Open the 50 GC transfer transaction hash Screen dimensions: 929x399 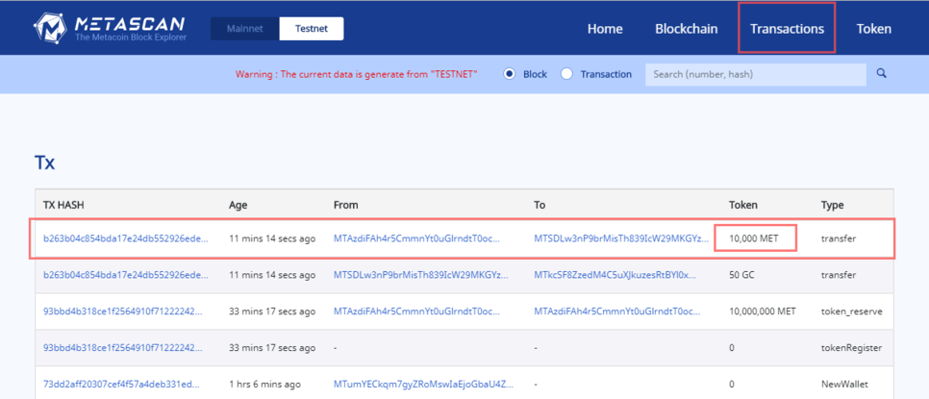click(x=125, y=275)
